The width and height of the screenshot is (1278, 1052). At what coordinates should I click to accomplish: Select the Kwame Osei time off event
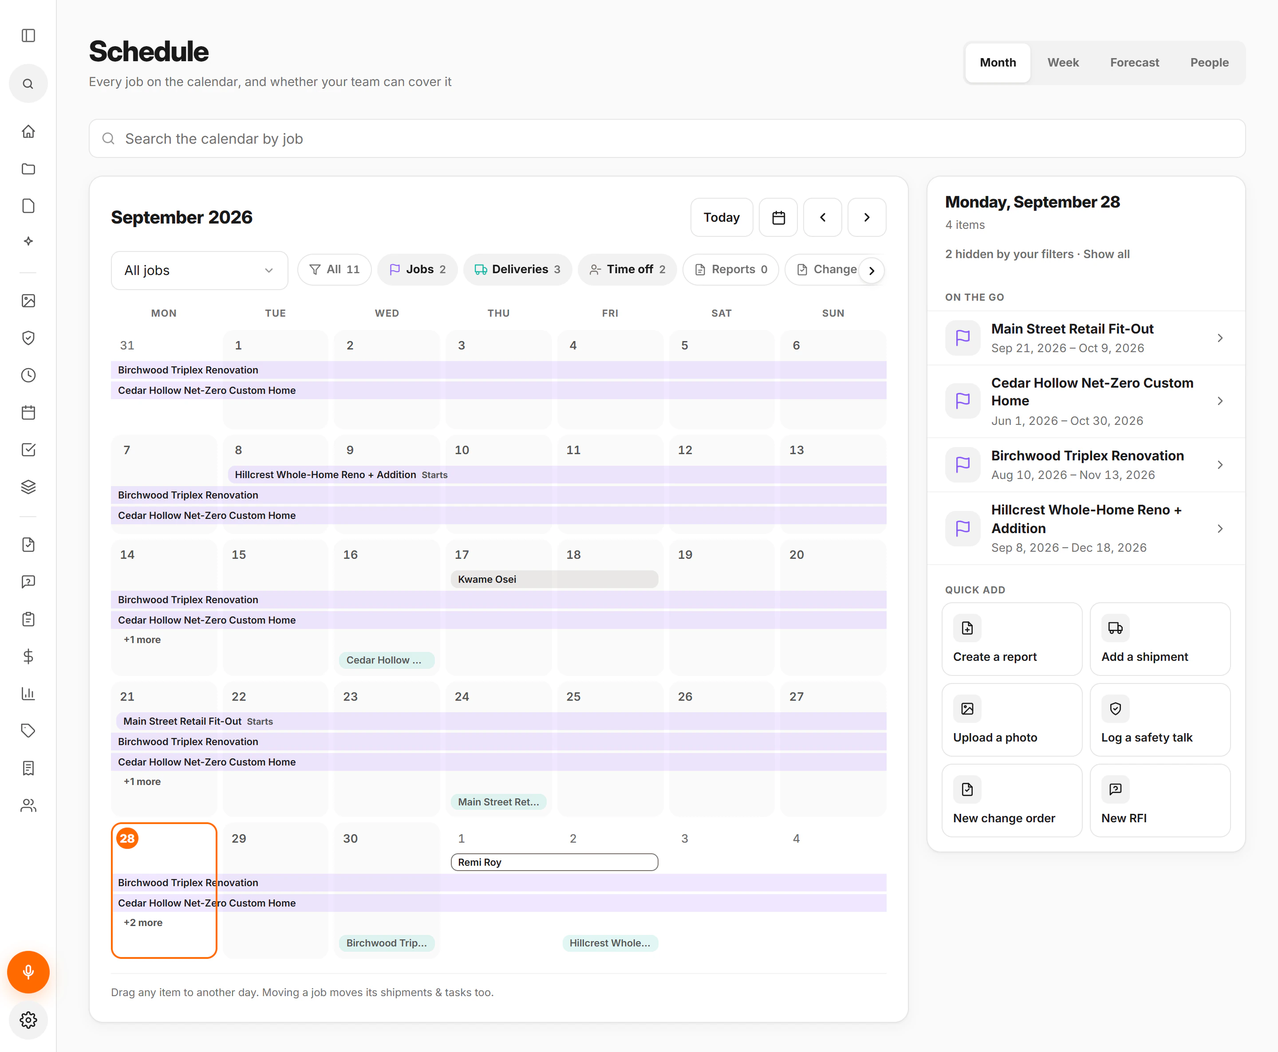coord(554,579)
